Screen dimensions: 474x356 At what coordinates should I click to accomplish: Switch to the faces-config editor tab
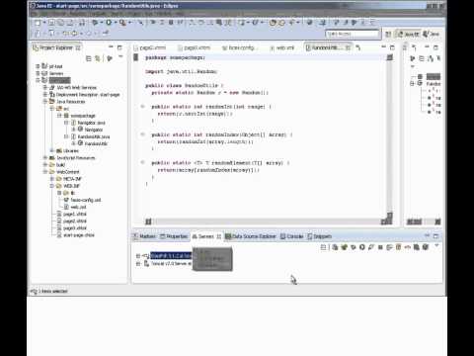(239, 47)
